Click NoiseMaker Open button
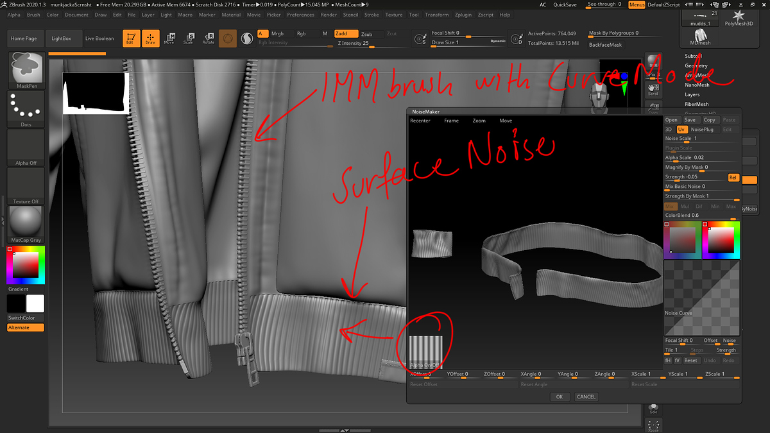This screenshot has width=770, height=433. point(671,120)
